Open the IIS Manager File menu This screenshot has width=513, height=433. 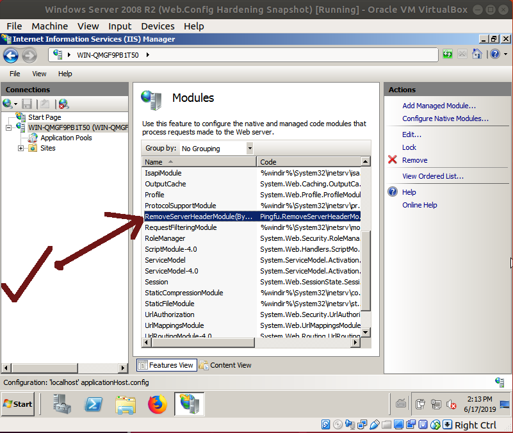[x=15, y=74]
